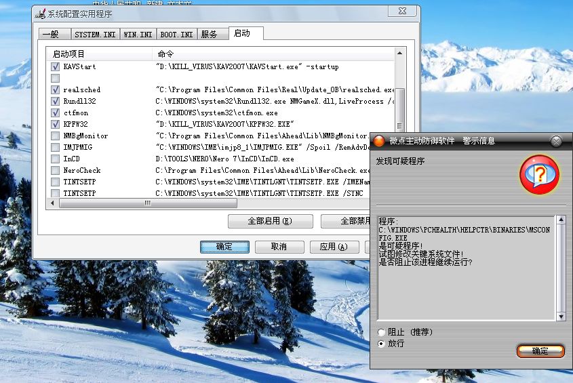573x383 pixels.
Task: Click the 是否阻止该进程继续运行? question text
Action: 425,262
